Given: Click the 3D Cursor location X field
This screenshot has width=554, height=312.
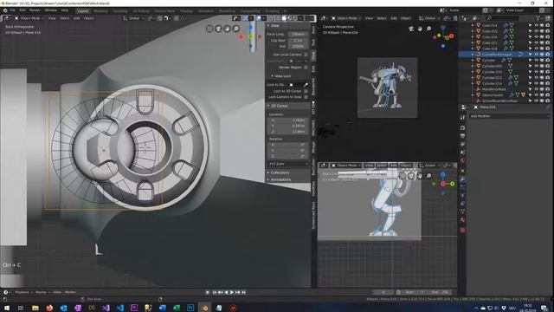Looking at the screenshot, I should click(x=288, y=120).
